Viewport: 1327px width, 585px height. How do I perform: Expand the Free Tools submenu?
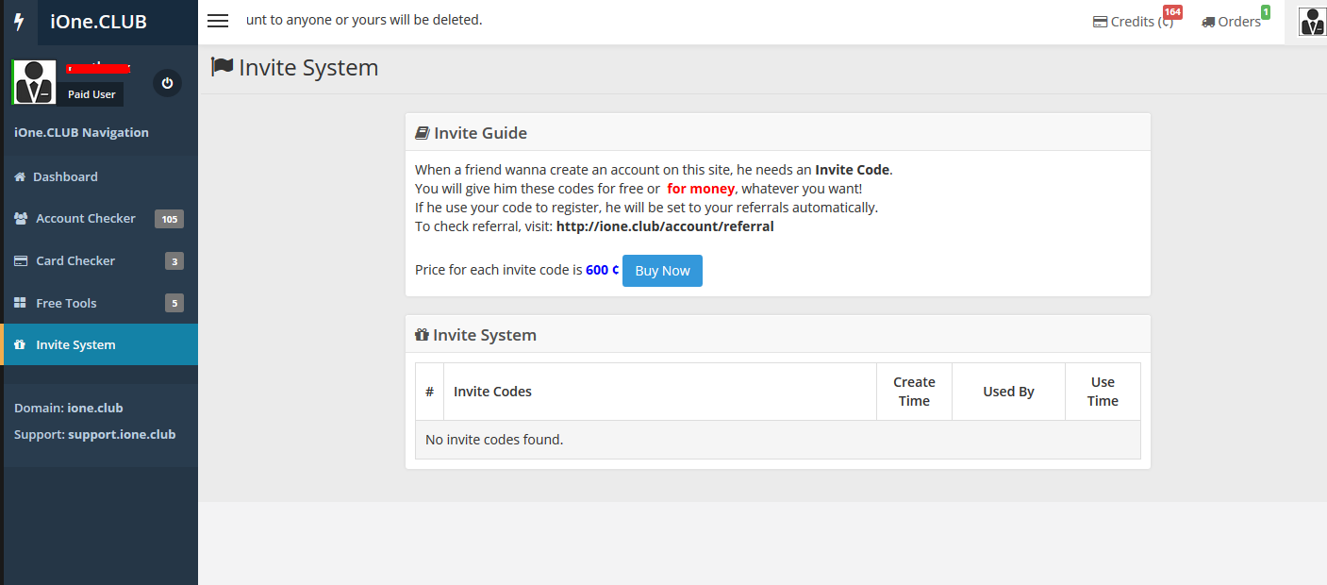point(66,302)
